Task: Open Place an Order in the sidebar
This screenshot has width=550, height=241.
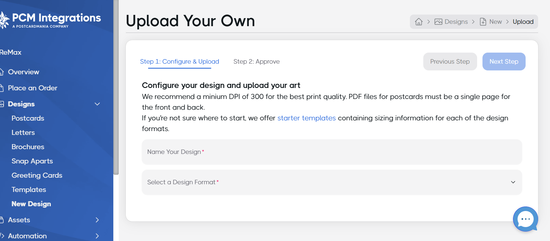Action: pos(32,88)
